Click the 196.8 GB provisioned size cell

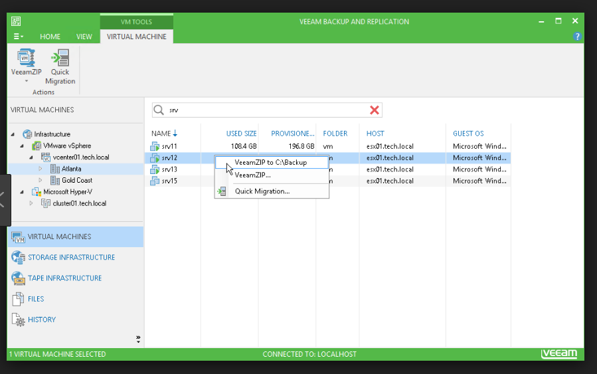point(301,146)
